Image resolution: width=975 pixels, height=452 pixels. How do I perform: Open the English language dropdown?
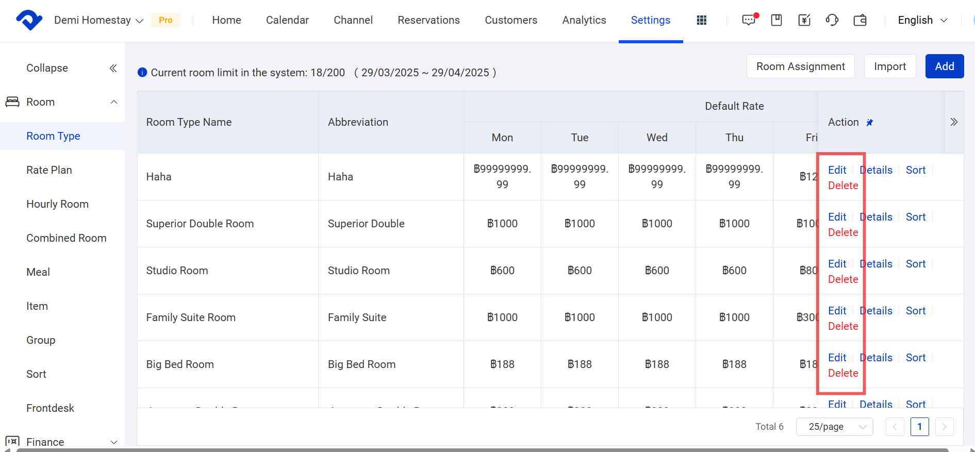[922, 20]
